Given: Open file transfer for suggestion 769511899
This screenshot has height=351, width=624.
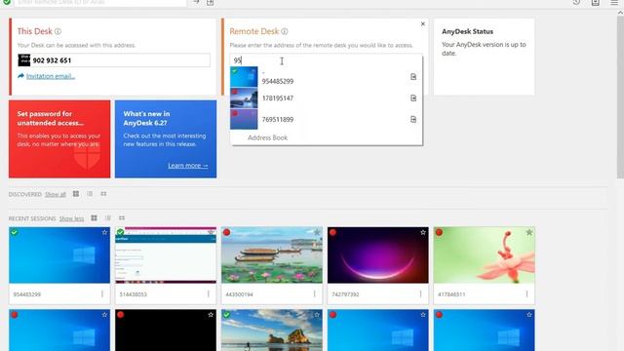Looking at the screenshot, I should 413,119.
